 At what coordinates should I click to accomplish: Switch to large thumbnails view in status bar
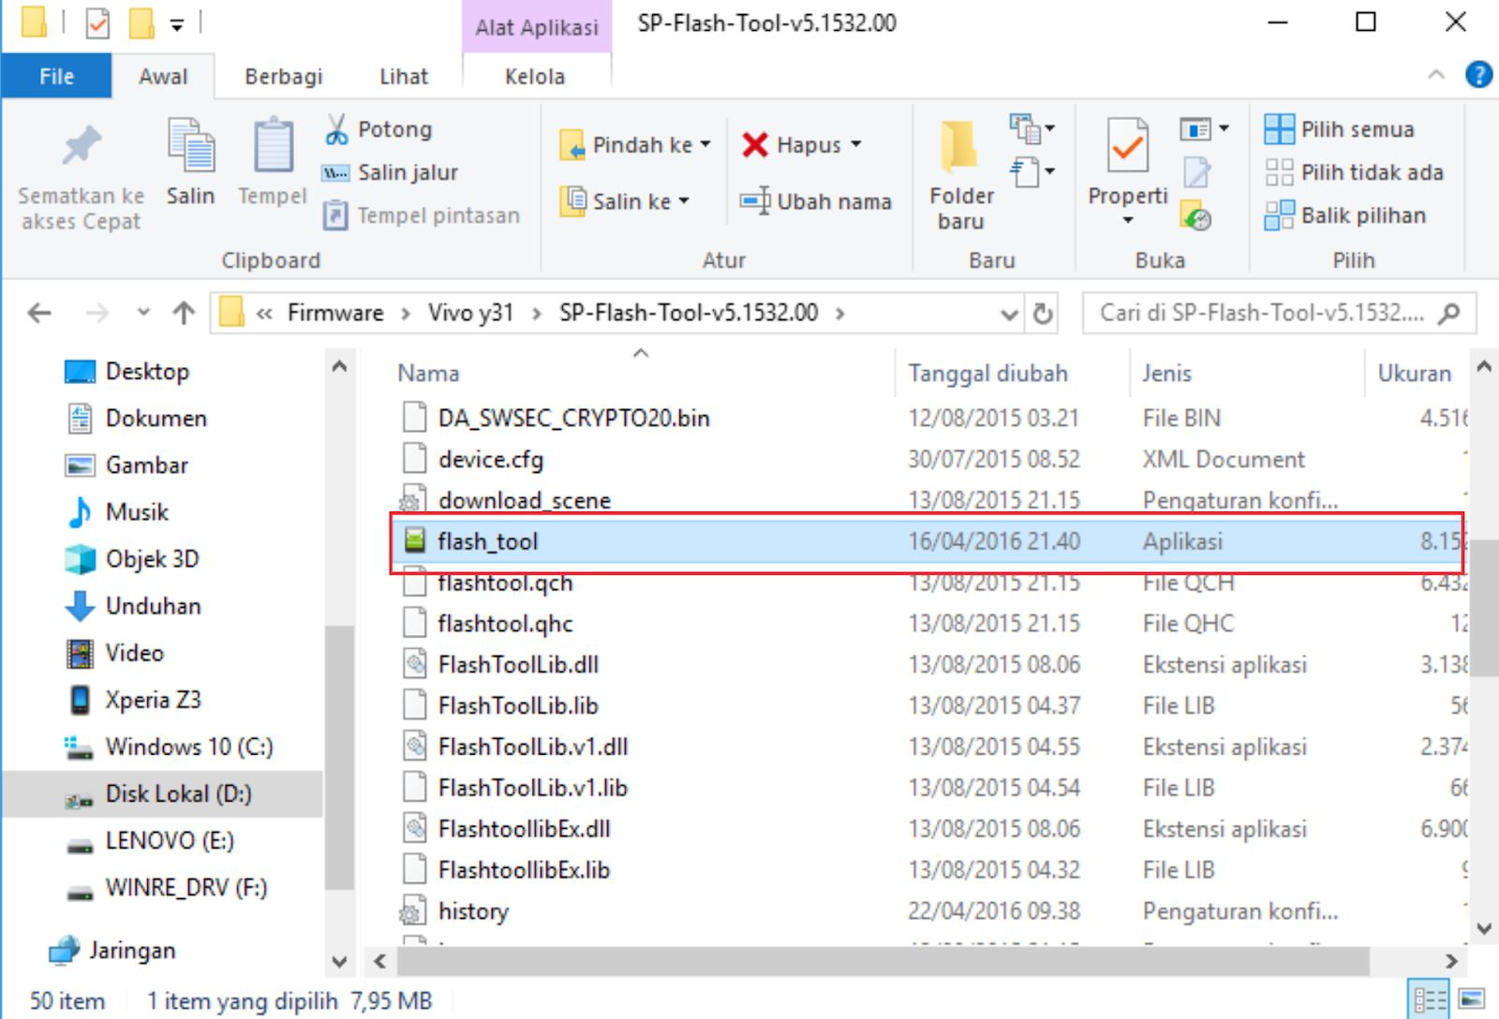pyautogui.click(x=1471, y=1000)
